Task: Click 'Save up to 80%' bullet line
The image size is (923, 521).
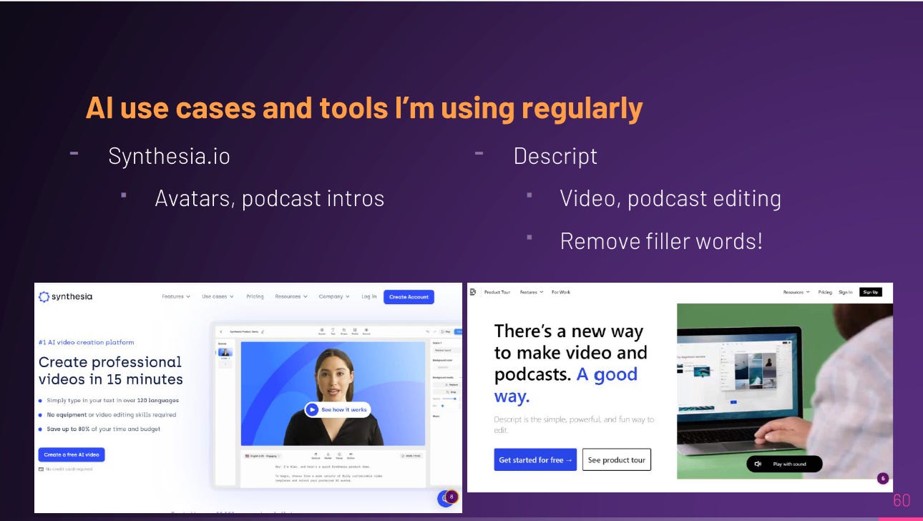Action: [104, 429]
